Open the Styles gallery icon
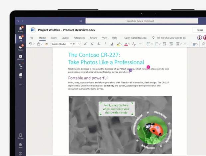Image resolution: width=206 pixels, height=156 pixels. (194, 44)
